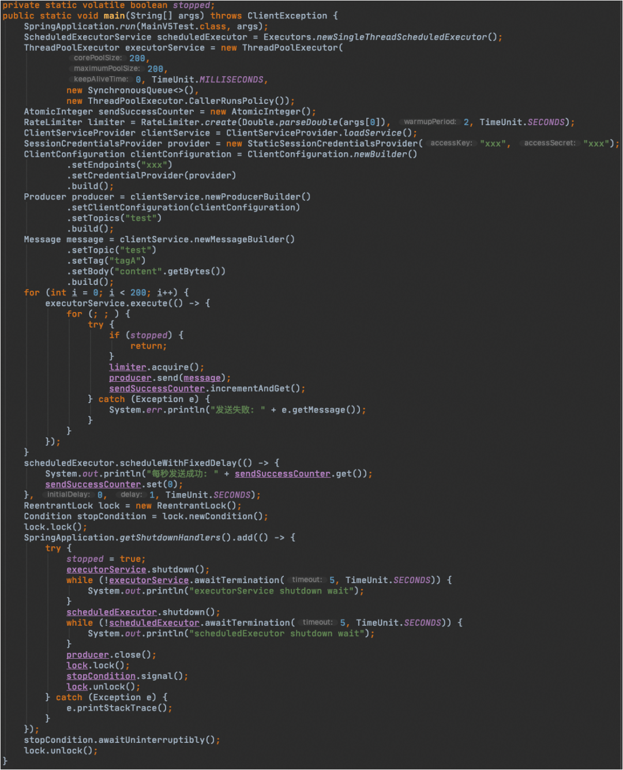Click 'SynchronousQueue<>()' constructor text

pyautogui.click(x=141, y=91)
